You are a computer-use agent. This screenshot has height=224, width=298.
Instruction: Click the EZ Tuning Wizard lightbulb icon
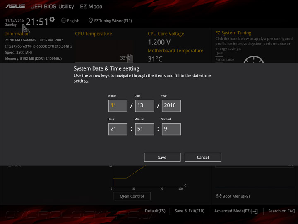pyautogui.click(x=91, y=20)
